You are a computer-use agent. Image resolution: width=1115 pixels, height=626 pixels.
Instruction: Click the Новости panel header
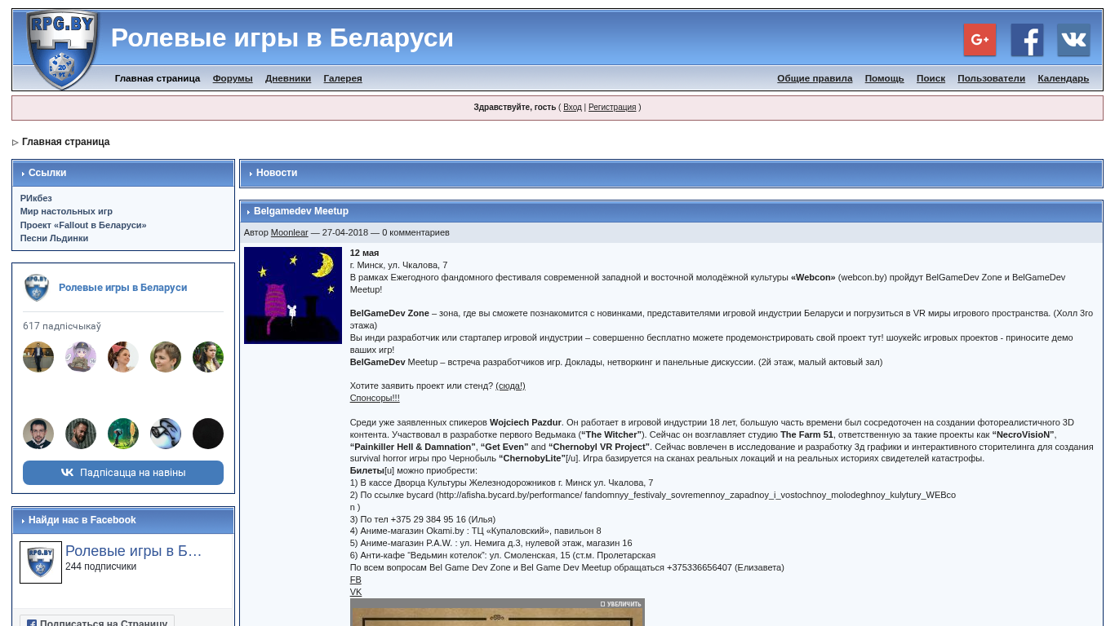click(x=671, y=174)
